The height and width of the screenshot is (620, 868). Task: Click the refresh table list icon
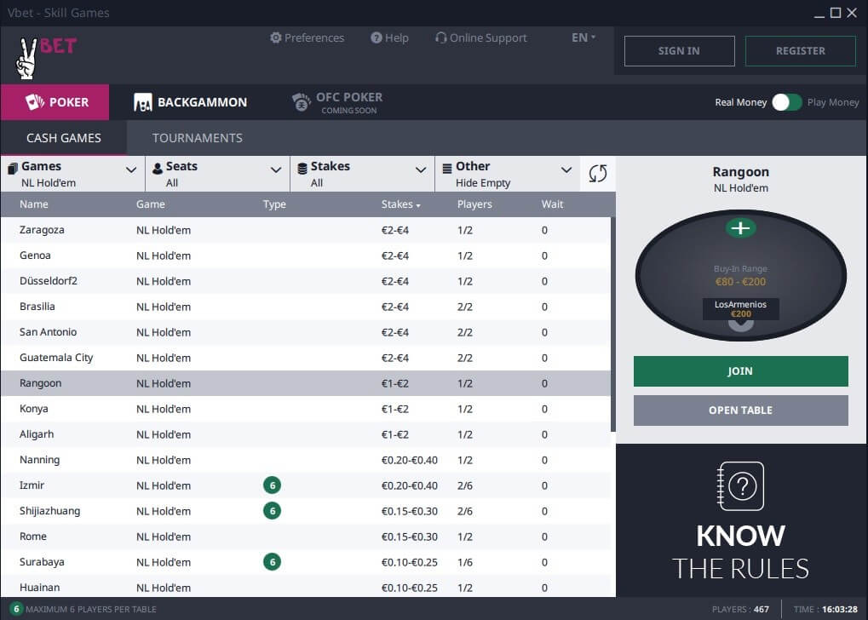point(598,174)
